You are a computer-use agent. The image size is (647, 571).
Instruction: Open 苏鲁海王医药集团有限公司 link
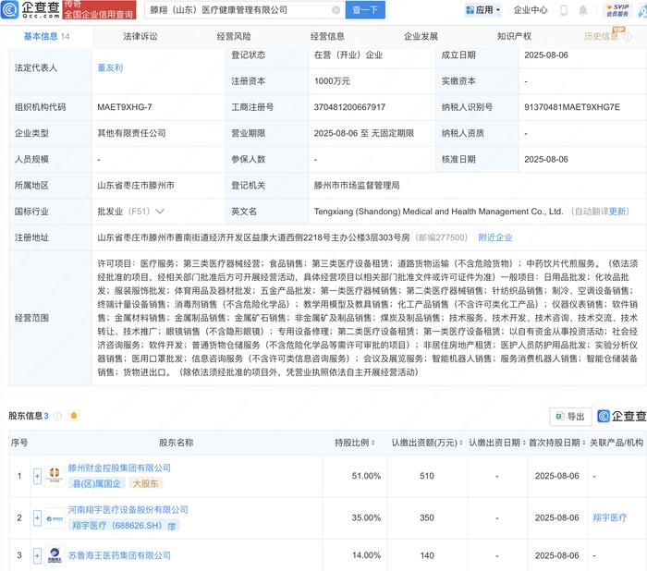point(119,555)
